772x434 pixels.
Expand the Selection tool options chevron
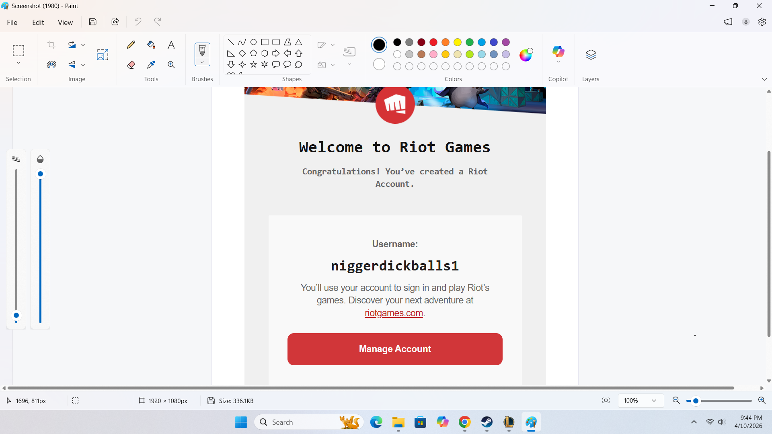coord(18,63)
